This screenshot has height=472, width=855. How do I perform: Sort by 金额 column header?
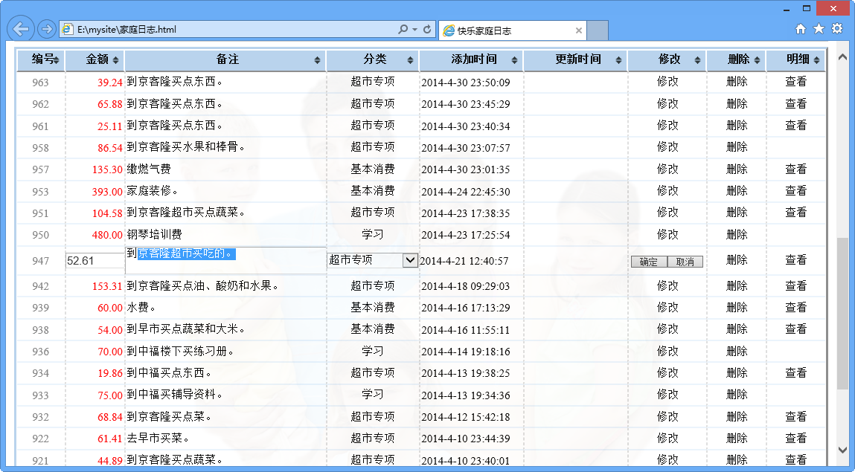click(x=95, y=60)
